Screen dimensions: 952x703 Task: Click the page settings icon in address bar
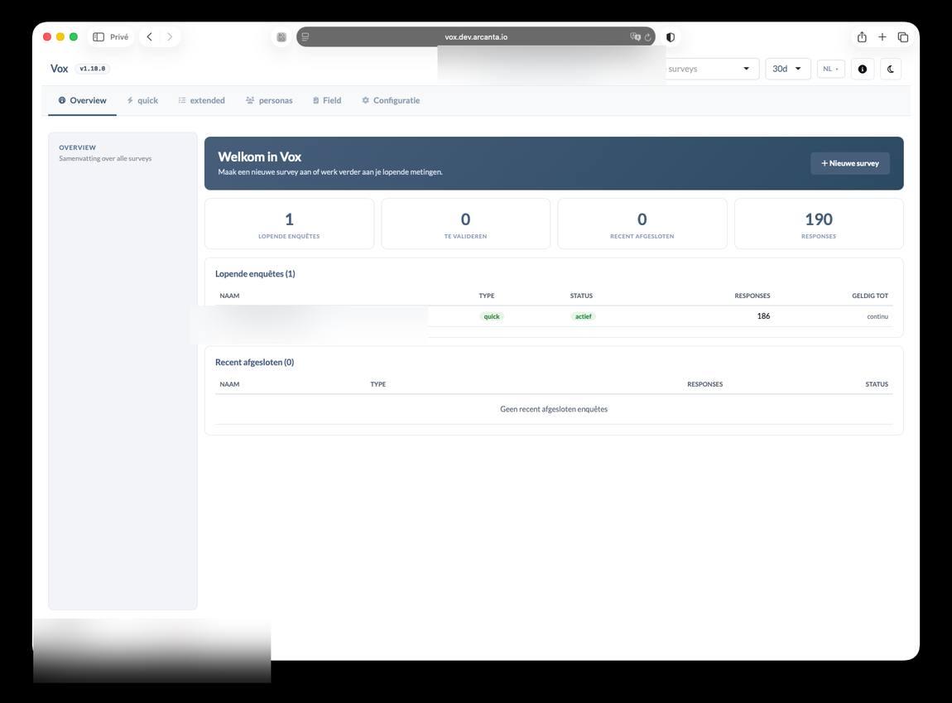point(305,36)
